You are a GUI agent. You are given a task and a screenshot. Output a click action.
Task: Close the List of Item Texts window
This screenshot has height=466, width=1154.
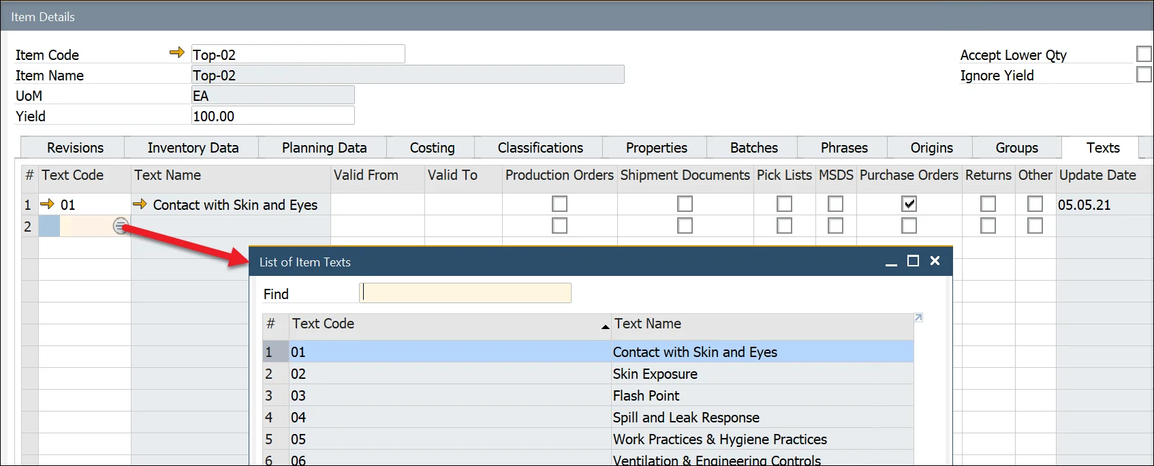click(935, 261)
